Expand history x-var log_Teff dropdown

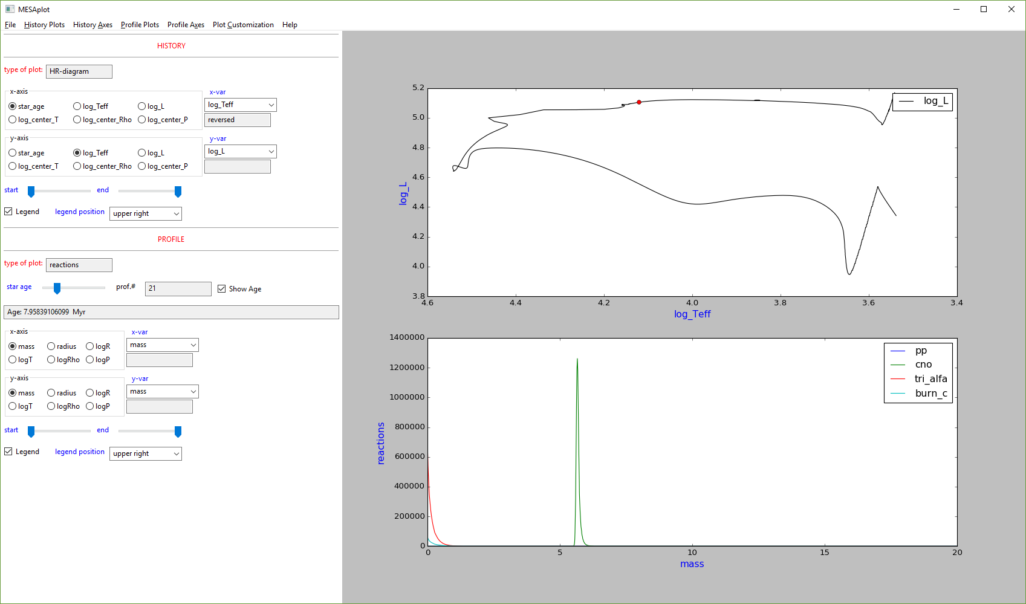pos(241,105)
